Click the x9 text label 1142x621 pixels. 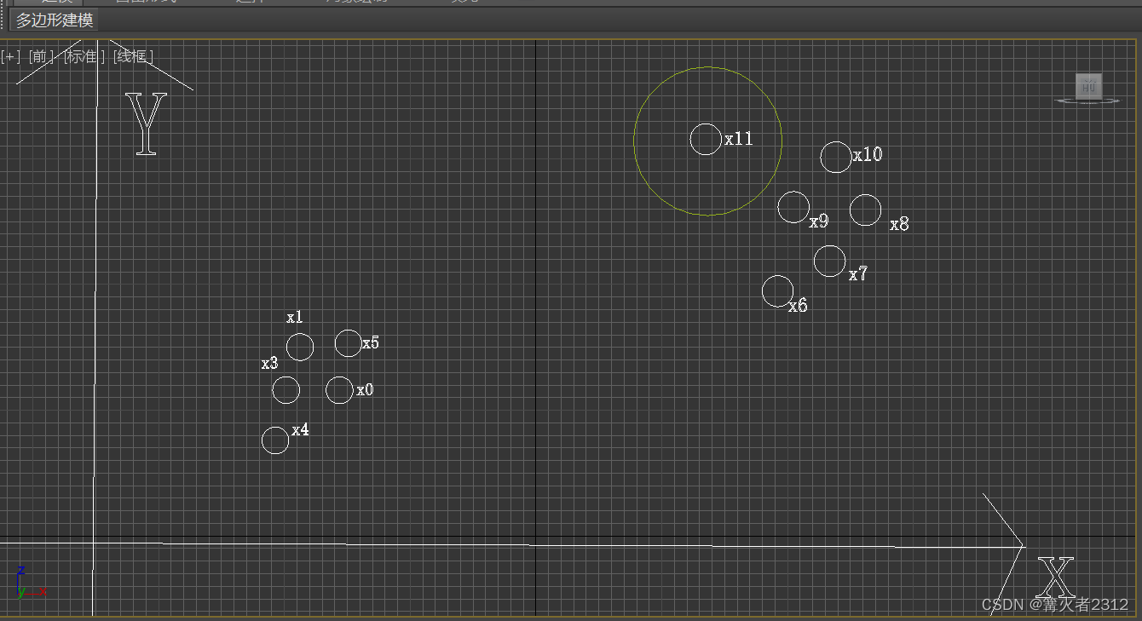[x=818, y=221]
